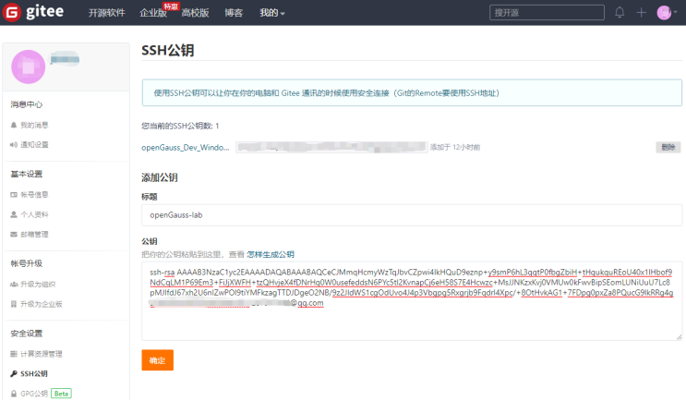Viewport: 686px width, 401px height.
Task: Open 通知设置 in sidebar
Action: coord(34,145)
